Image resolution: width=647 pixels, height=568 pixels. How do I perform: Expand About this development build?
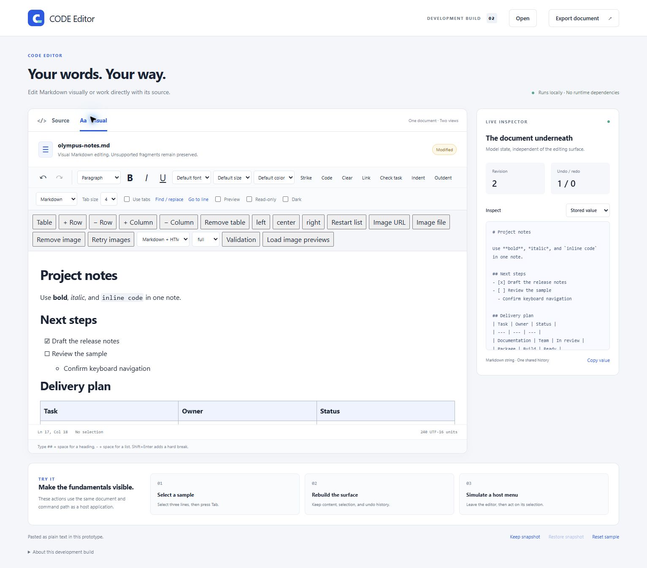pos(61,552)
